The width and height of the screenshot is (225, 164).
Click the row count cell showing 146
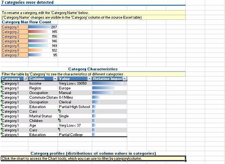[43, 41]
